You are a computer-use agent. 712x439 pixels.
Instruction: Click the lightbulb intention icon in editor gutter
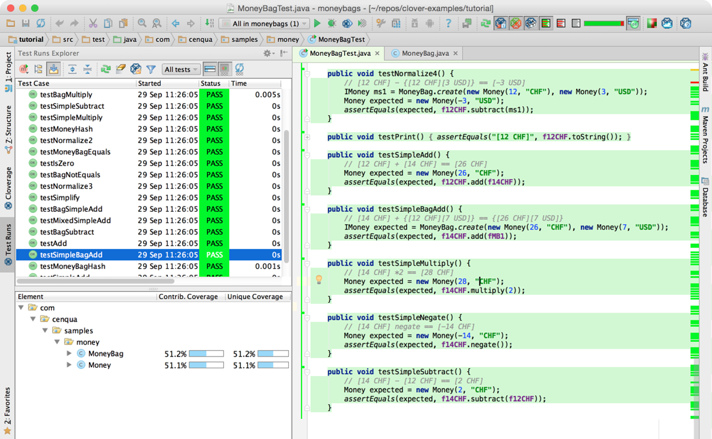click(x=319, y=280)
